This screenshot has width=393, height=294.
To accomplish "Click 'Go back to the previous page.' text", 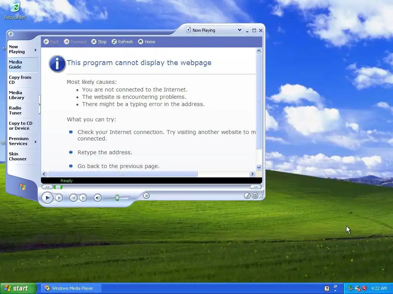I will 118,166.
